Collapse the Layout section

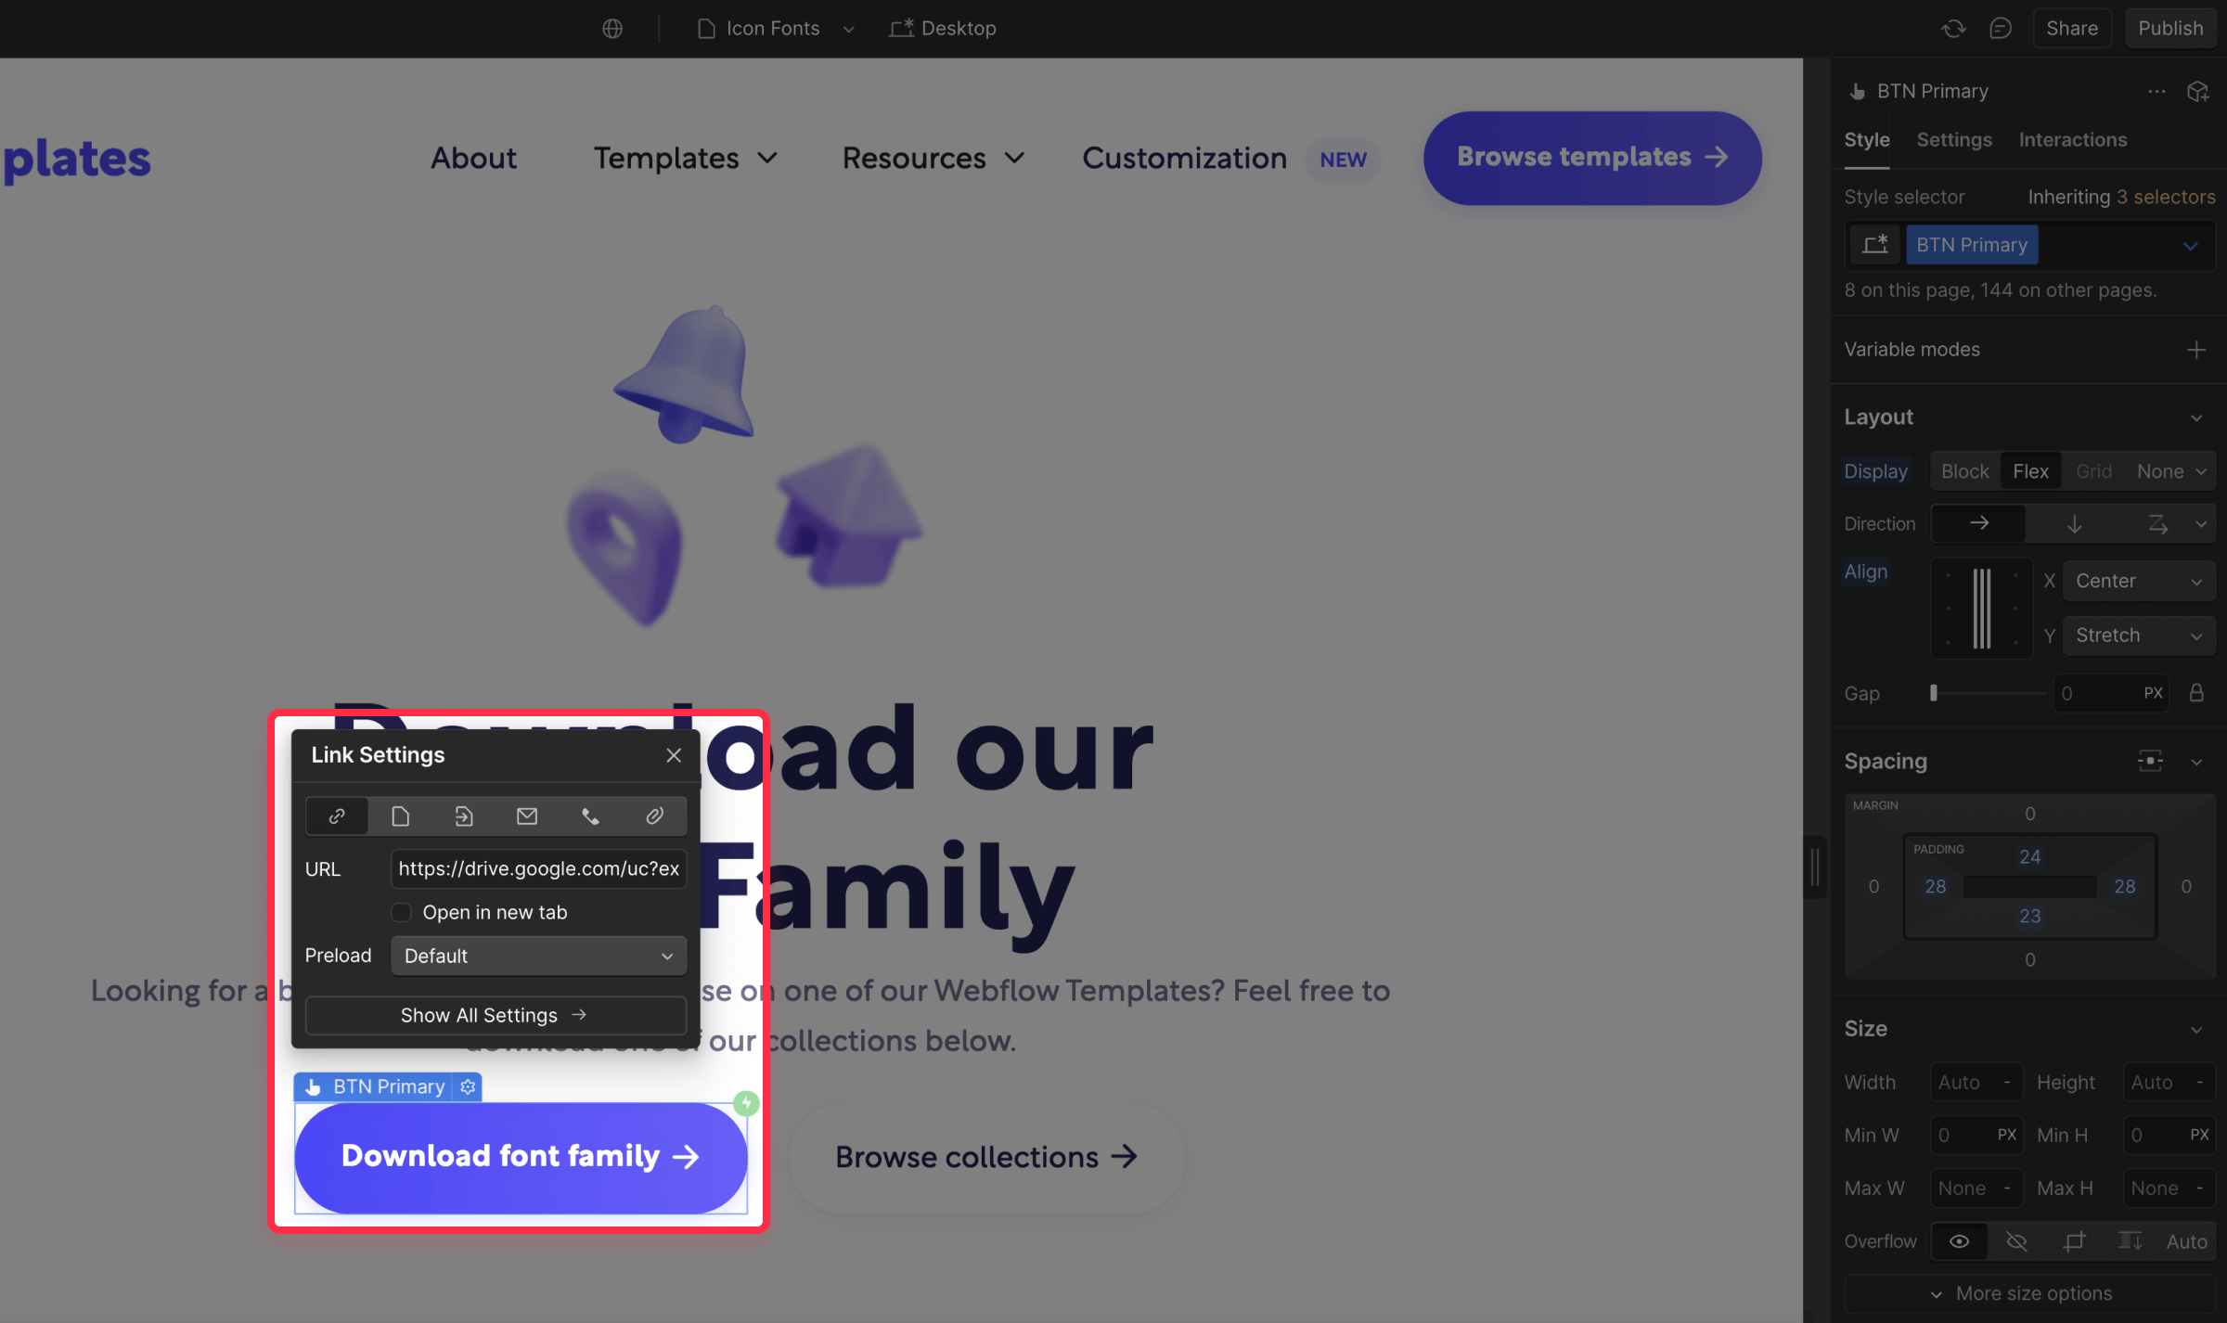click(x=2195, y=417)
